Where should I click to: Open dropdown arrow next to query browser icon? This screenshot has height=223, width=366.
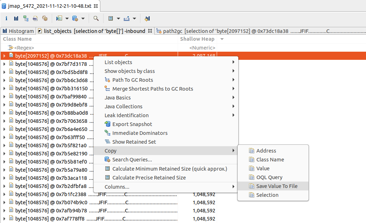coord(83,18)
